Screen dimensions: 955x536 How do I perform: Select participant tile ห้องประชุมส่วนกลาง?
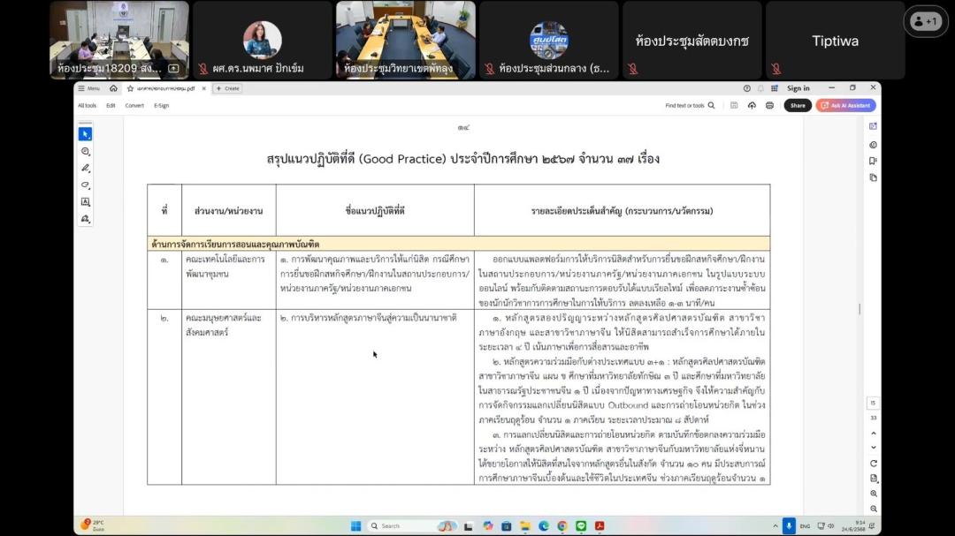(x=549, y=40)
